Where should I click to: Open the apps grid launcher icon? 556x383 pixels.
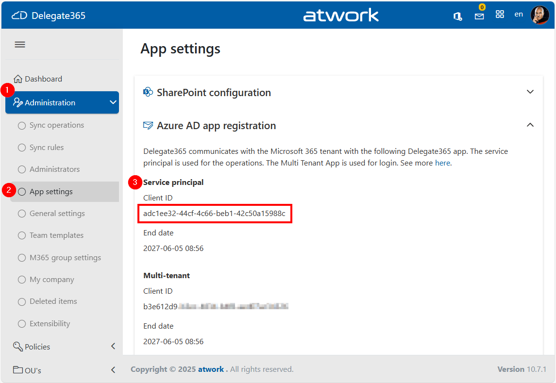pos(500,14)
